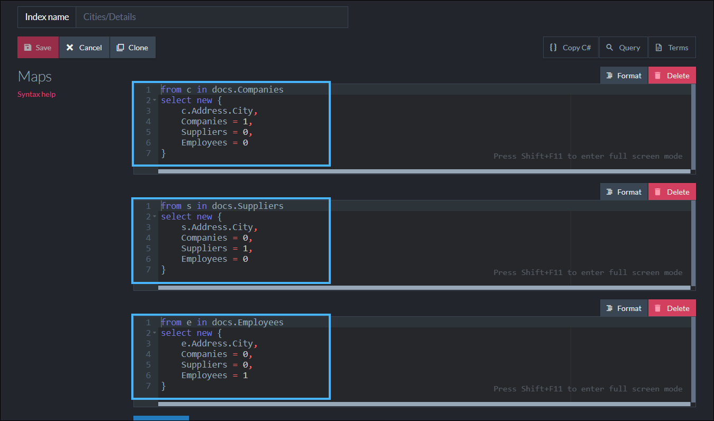Click the indent icon on Suppliers map Format
This screenshot has height=421, width=714.
609,192
